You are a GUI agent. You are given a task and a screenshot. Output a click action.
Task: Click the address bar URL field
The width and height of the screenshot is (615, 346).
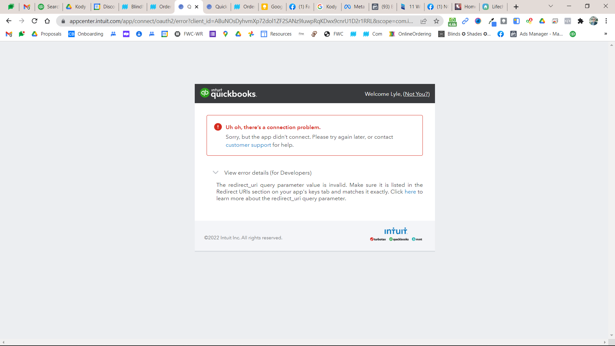pyautogui.click(x=240, y=21)
